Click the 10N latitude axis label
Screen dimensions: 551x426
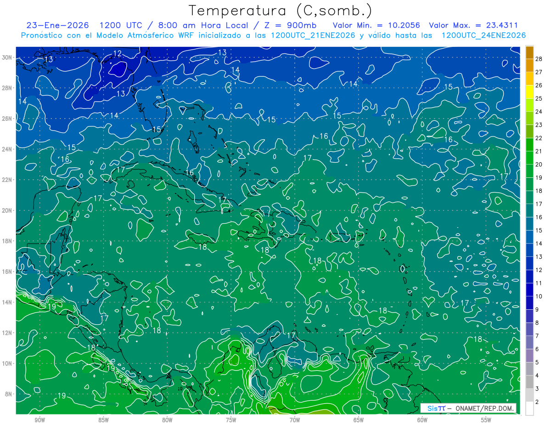7,364
